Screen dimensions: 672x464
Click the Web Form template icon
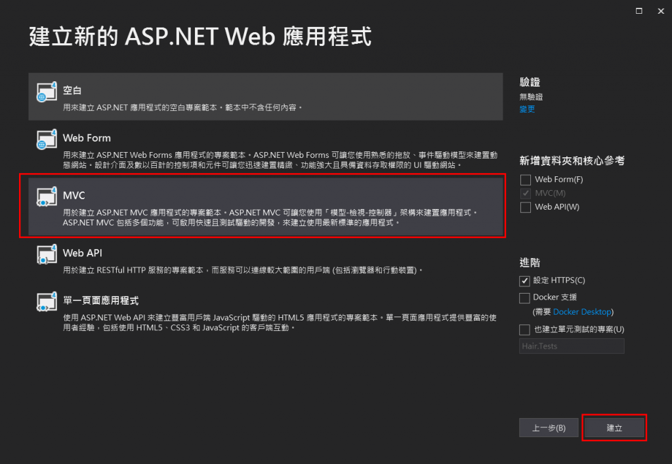[x=47, y=139]
